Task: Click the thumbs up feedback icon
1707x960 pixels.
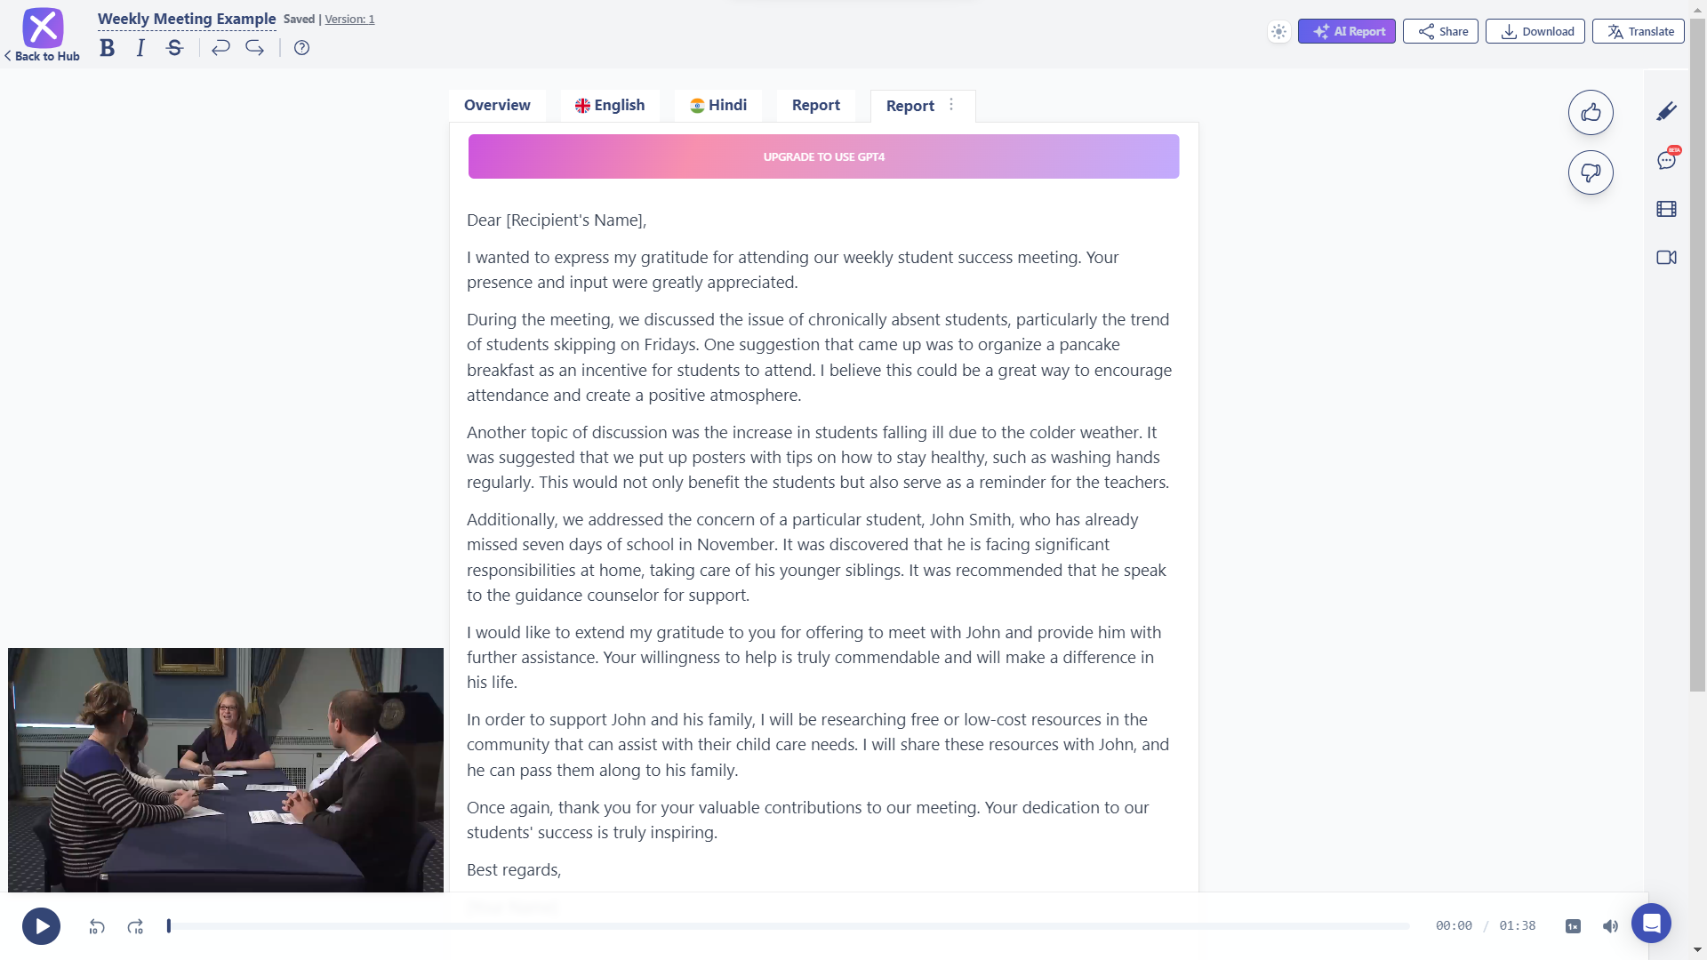Action: click(x=1591, y=111)
